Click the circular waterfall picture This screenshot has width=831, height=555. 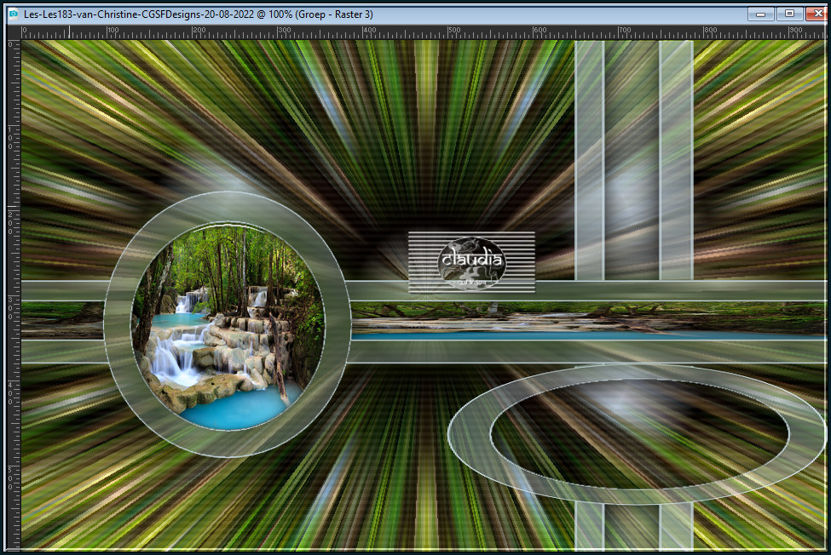click(x=228, y=325)
